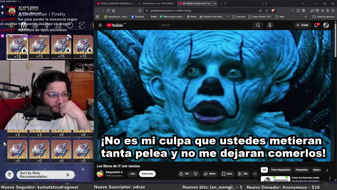Screen dimensions: 337x190
Task: Reload the YouTube page
Action: click(108, 11)
